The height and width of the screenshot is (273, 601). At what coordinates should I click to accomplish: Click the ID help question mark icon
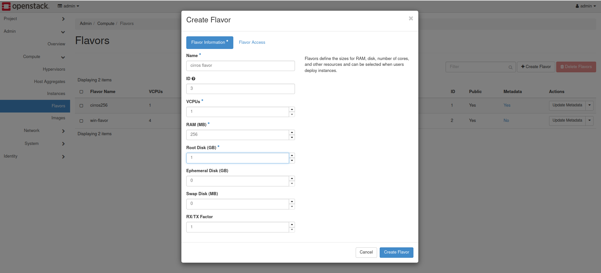[193, 79]
